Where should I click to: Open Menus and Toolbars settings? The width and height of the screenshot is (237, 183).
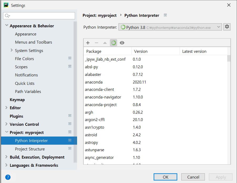point(34,42)
